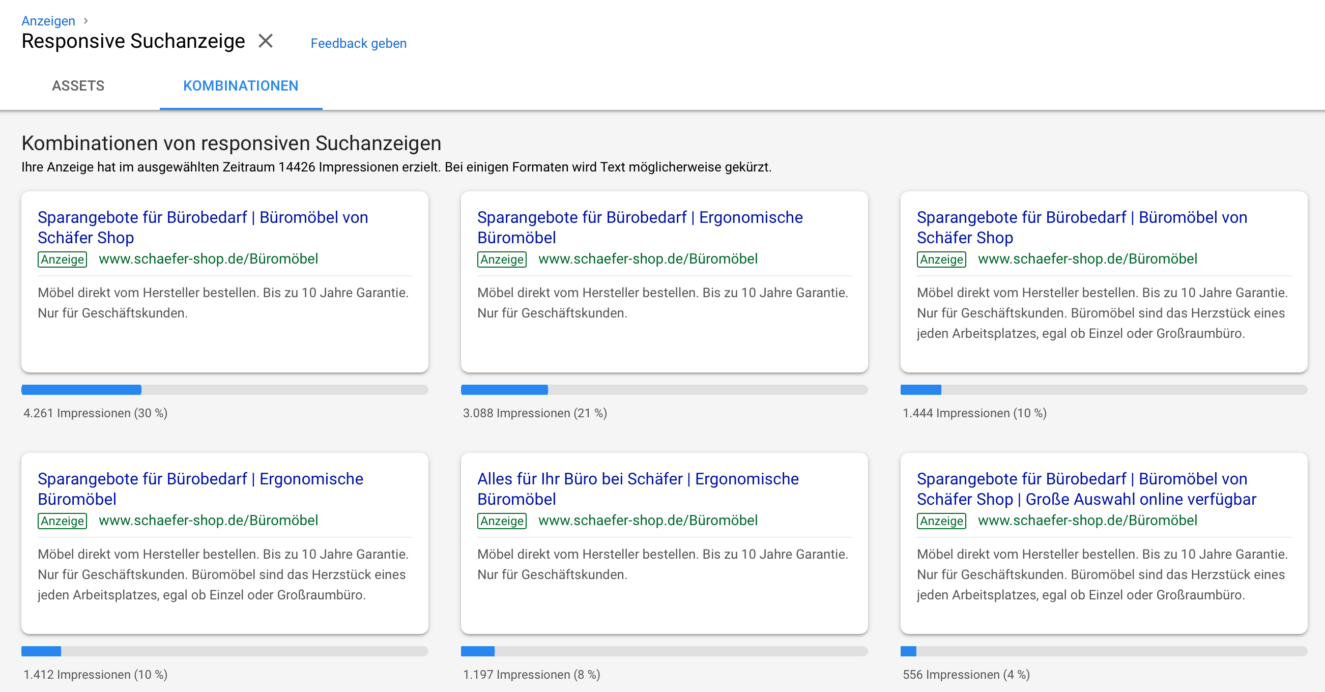Click display URL in the 4.261 impressions ad
This screenshot has height=692, width=1325.
tap(208, 258)
